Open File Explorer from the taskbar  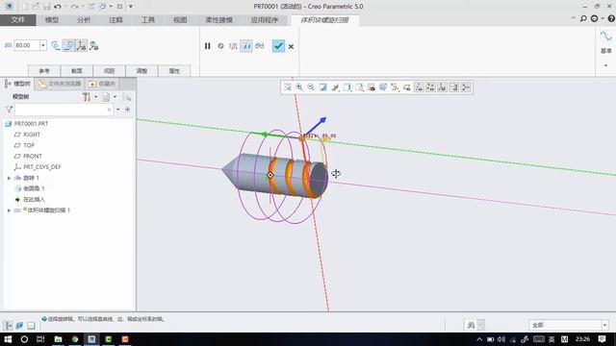pos(58,339)
